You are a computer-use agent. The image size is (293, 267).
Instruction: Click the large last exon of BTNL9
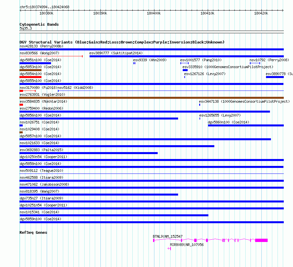pyautogui.click(x=261, y=240)
